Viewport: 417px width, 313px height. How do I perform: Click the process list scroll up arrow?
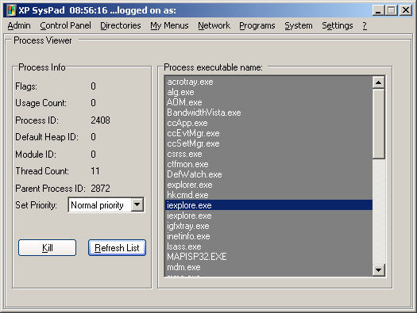click(x=378, y=82)
